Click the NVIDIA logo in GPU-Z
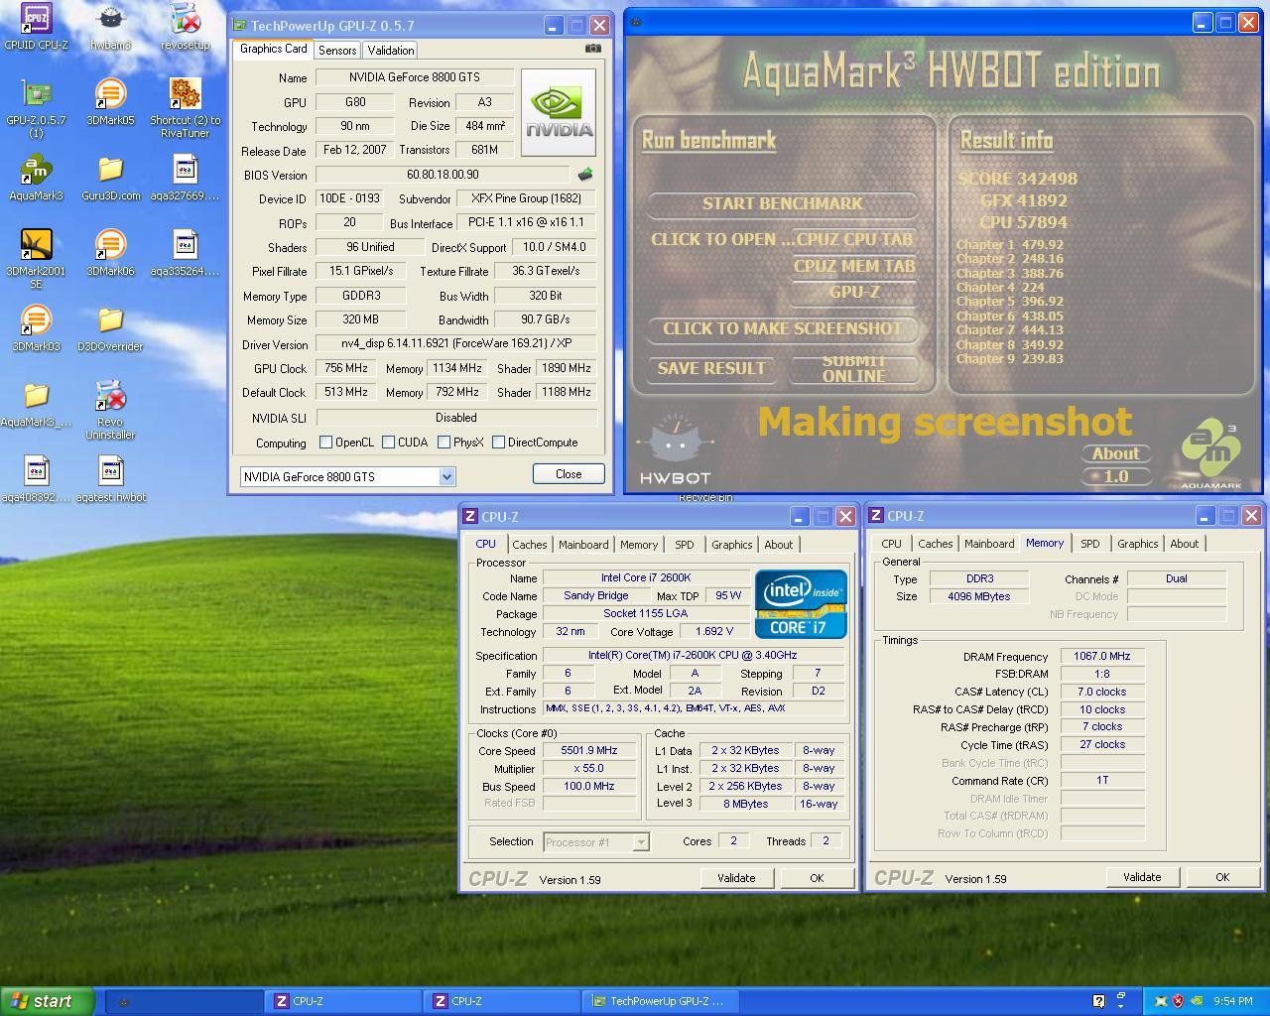Screen dimensions: 1270x1016 click(559, 112)
